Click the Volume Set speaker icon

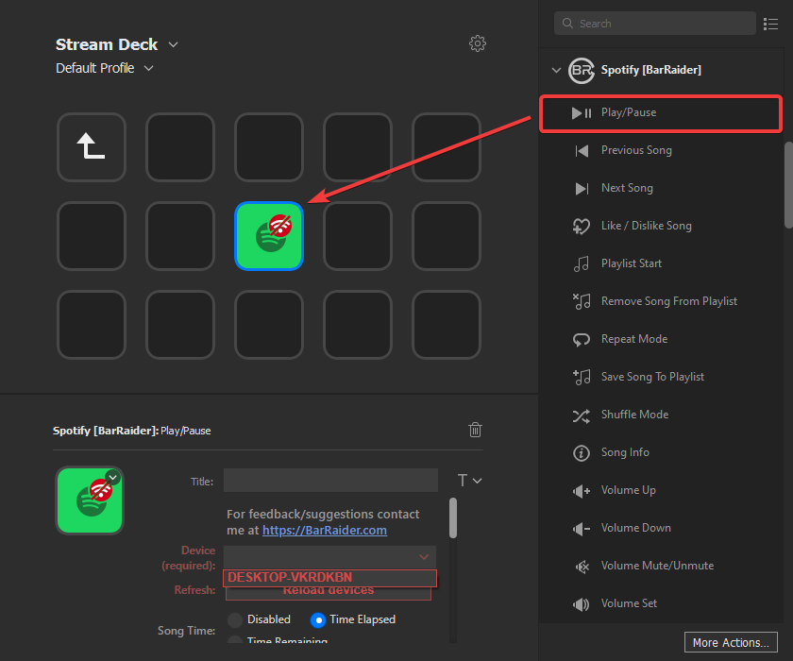click(x=582, y=604)
